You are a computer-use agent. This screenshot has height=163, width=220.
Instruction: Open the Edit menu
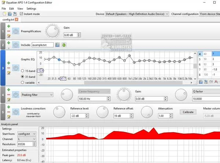[x=11, y=8]
